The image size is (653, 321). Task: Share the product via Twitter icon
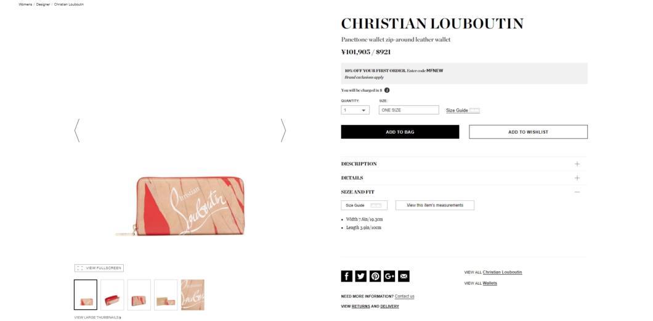(x=360, y=276)
